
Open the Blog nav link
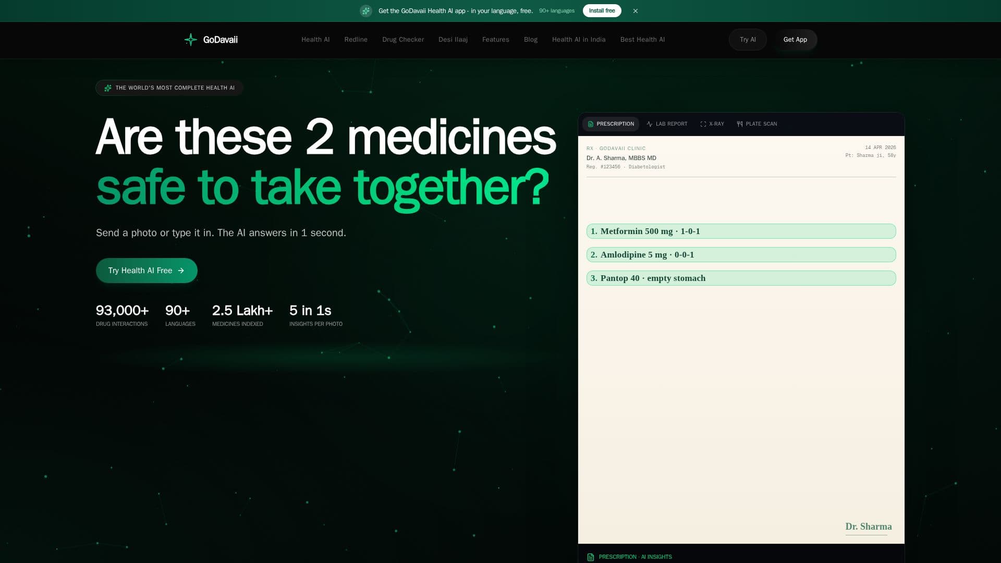pyautogui.click(x=531, y=40)
